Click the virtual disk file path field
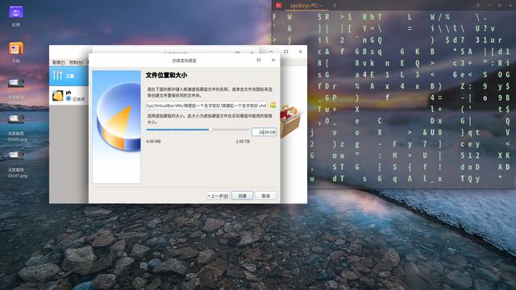The image size is (516, 290). (x=206, y=106)
